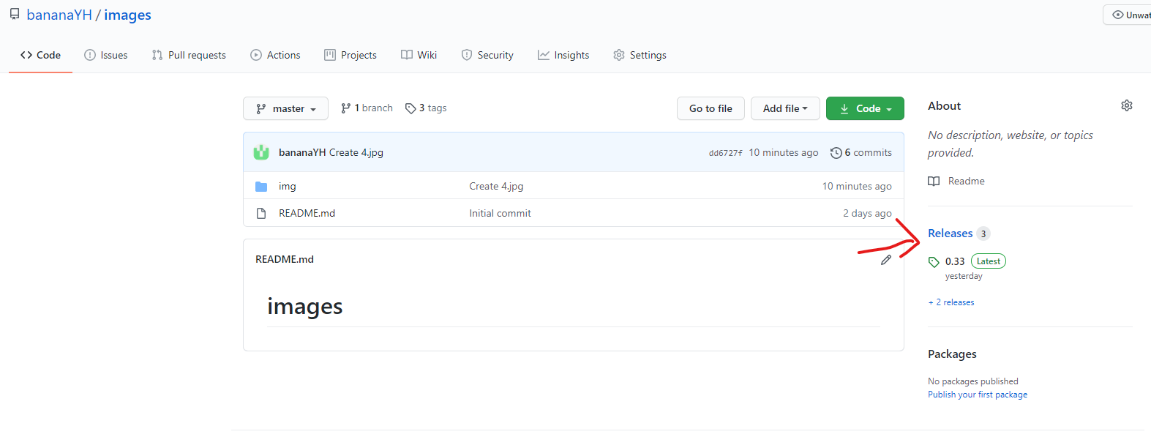Edit README with the pencil icon

[886, 259]
